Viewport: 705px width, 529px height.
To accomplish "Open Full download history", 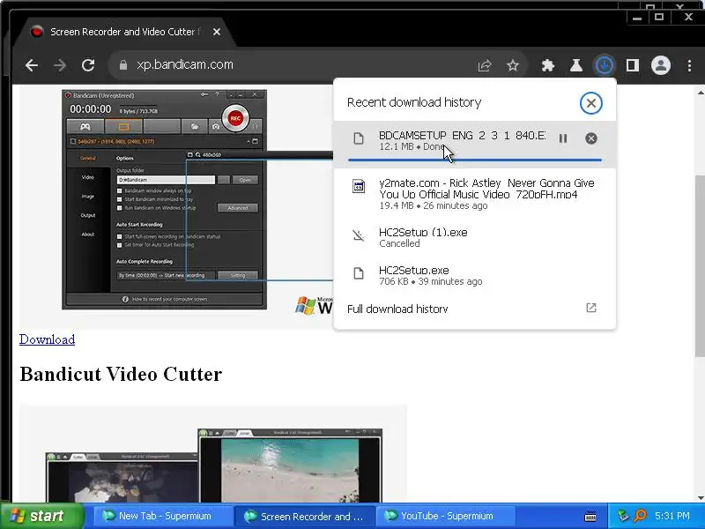I will point(475,309).
